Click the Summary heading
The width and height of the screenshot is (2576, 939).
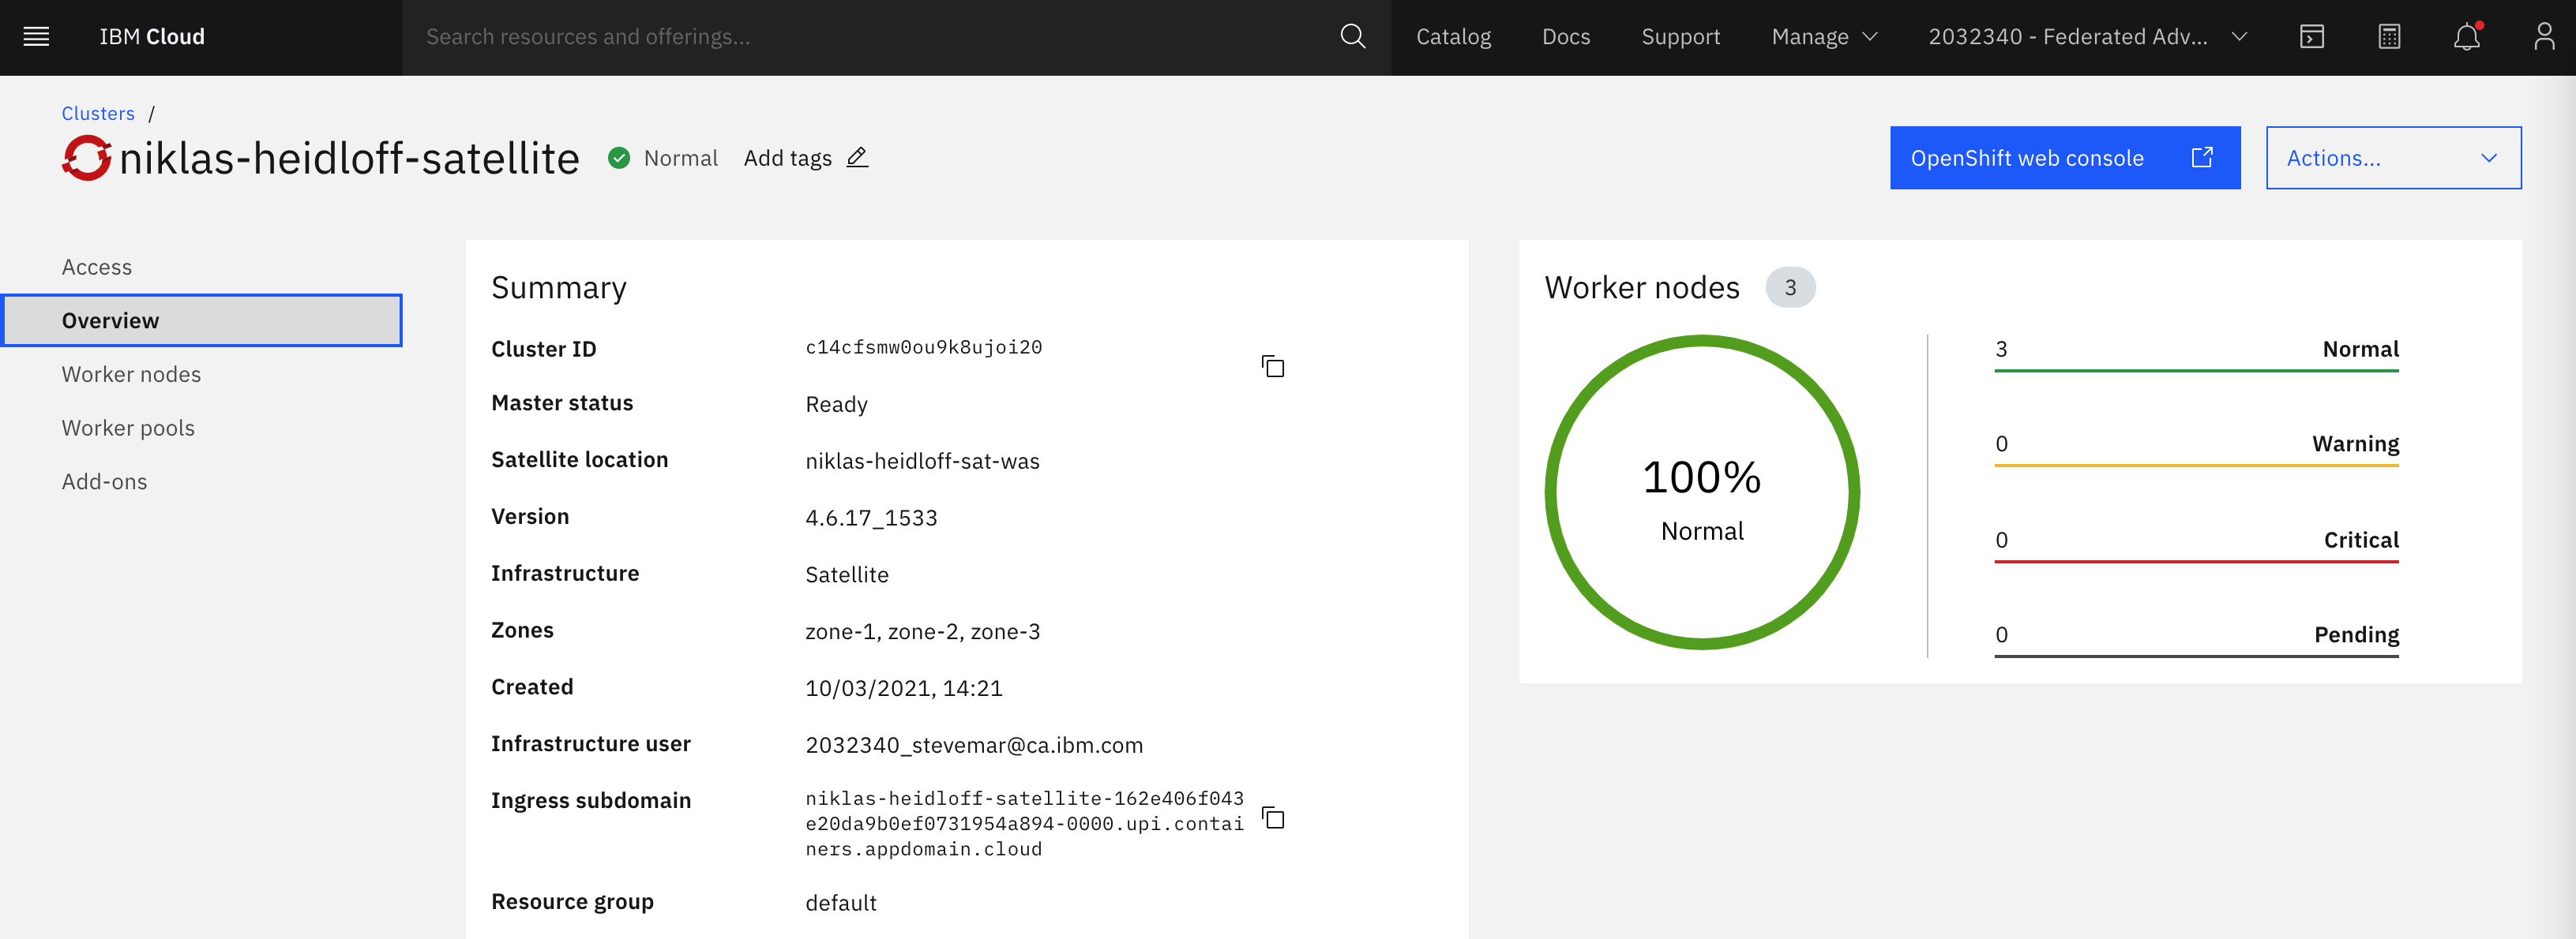[558, 288]
